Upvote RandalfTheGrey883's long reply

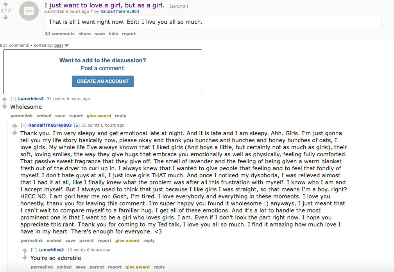[x=14, y=126]
